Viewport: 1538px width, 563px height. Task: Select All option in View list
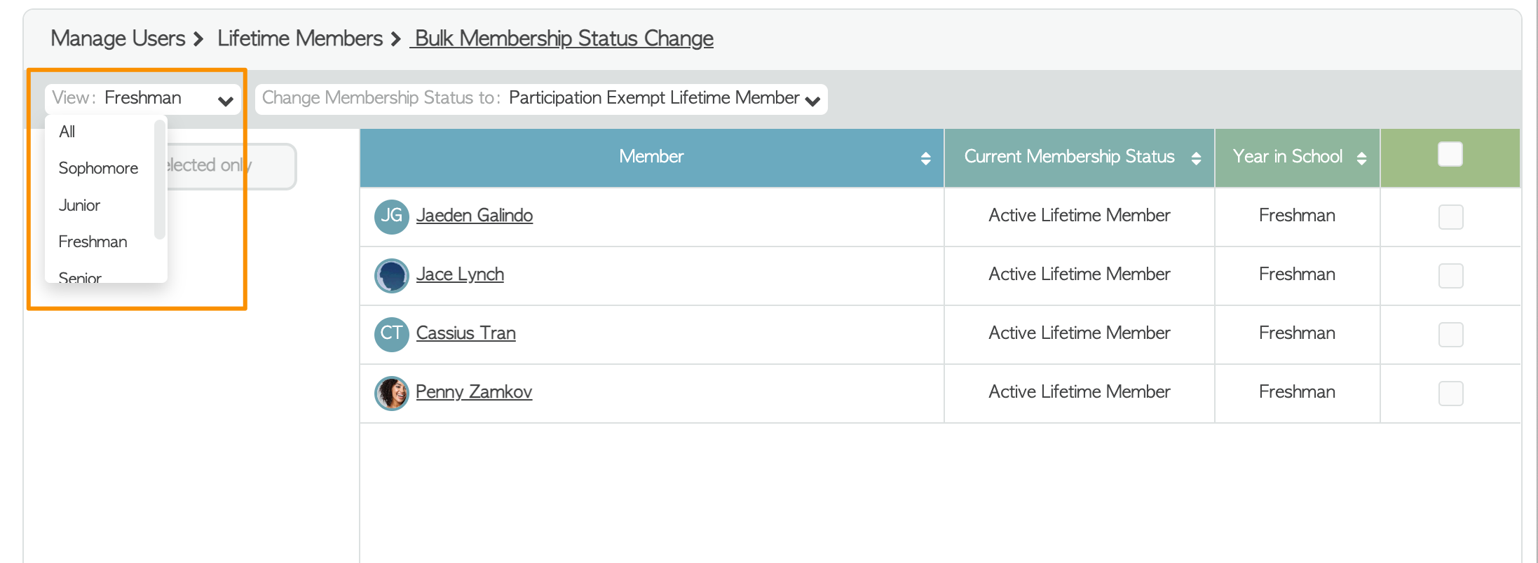(x=67, y=132)
